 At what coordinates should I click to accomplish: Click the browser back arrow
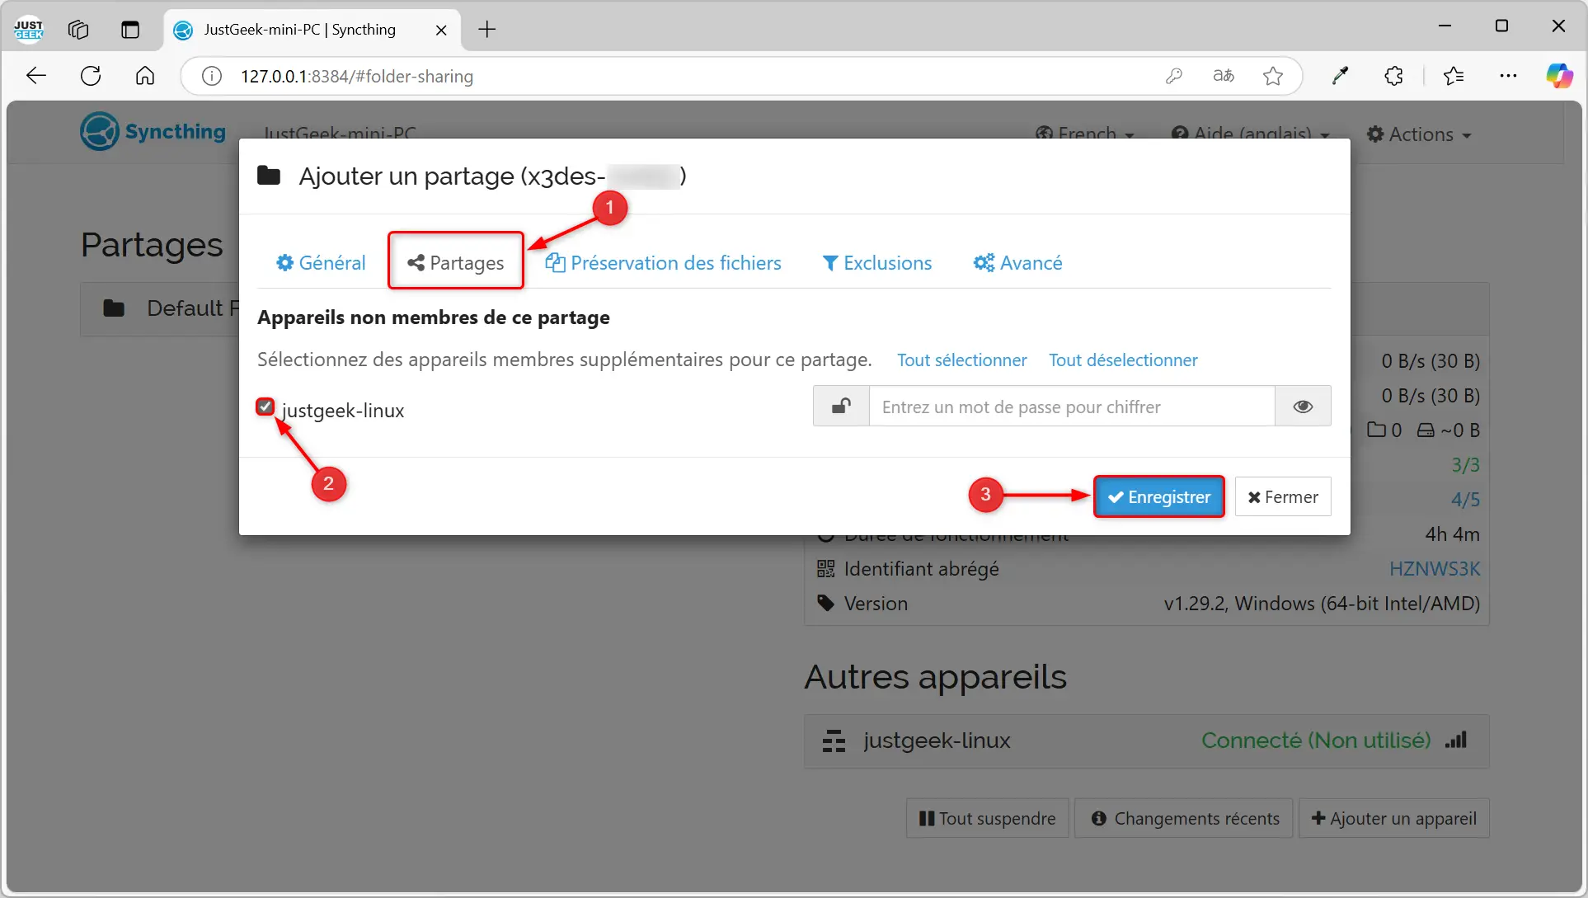pyautogui.click(x=36, y=76)
